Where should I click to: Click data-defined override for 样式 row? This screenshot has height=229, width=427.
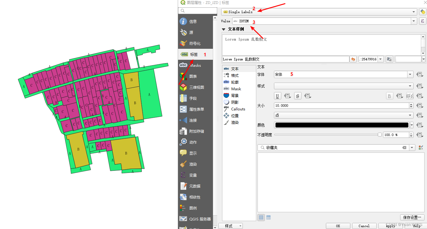[420, 86]
